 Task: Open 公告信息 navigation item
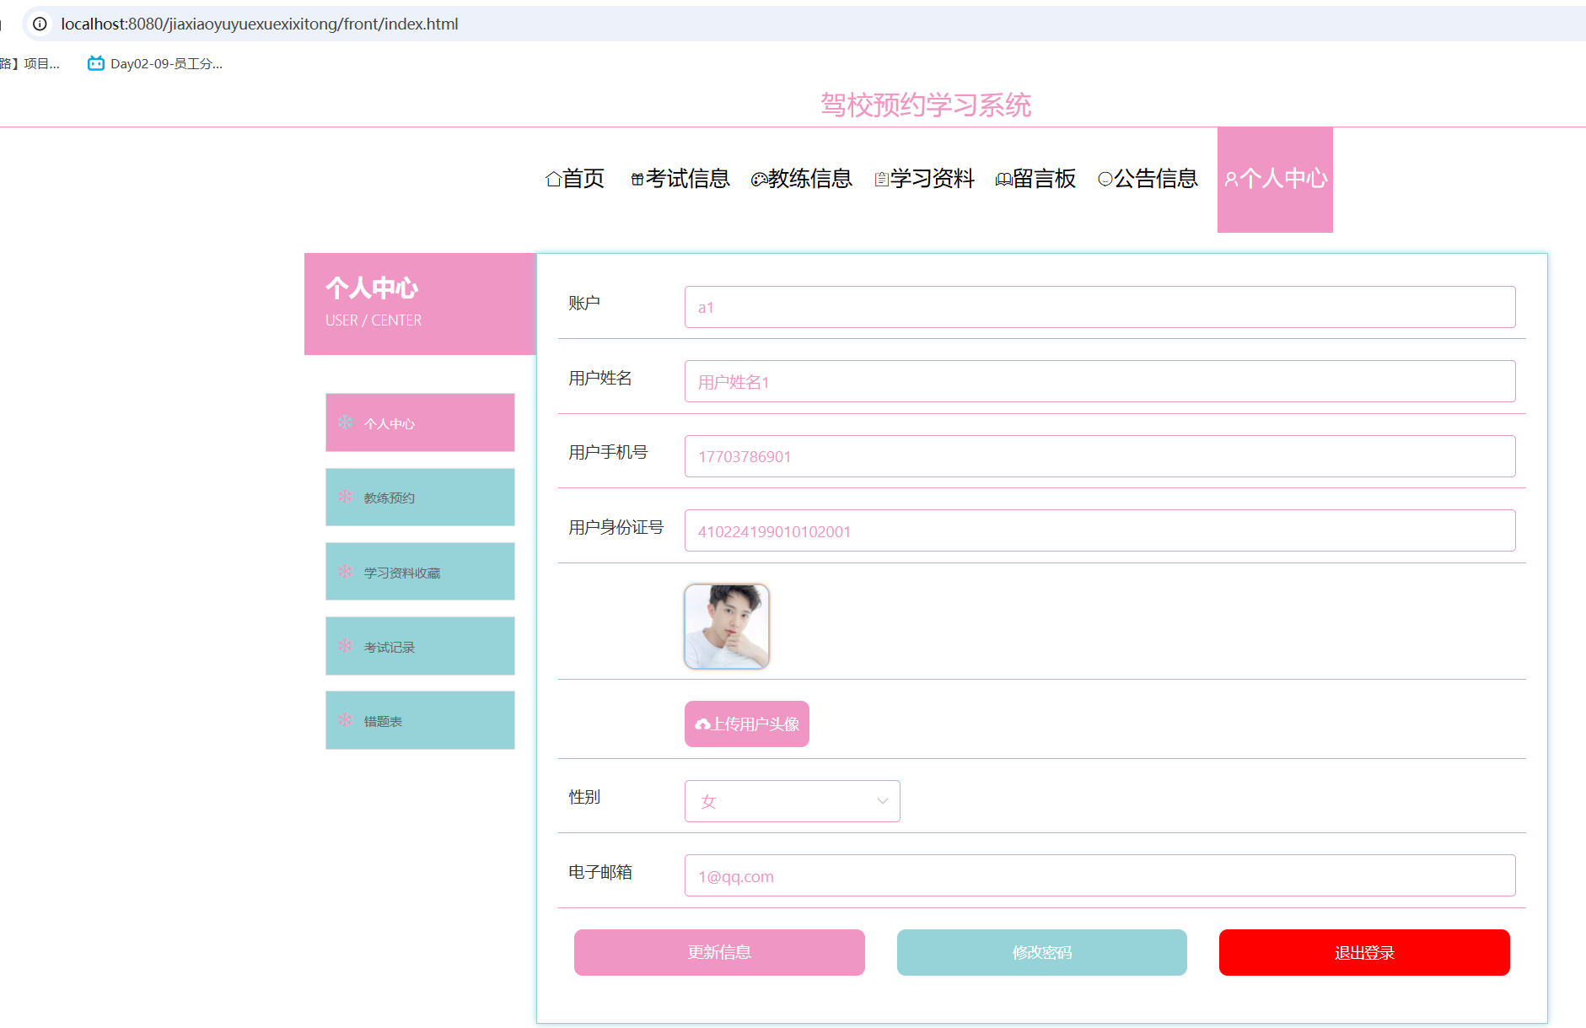coord(1148,179)
